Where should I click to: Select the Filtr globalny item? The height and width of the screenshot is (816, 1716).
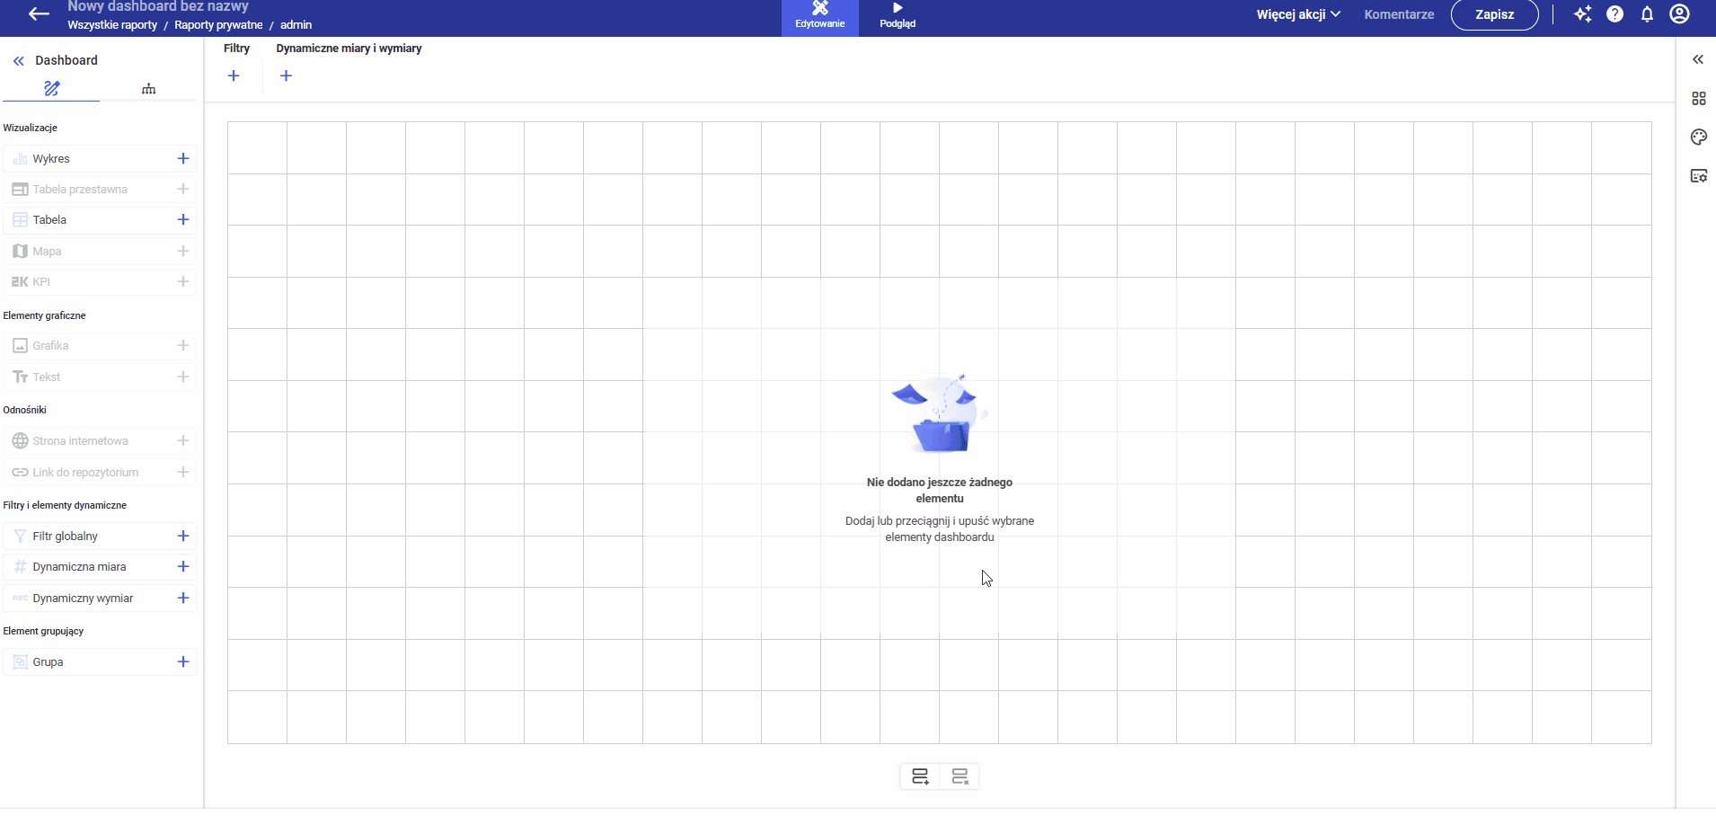pos(100,536)
